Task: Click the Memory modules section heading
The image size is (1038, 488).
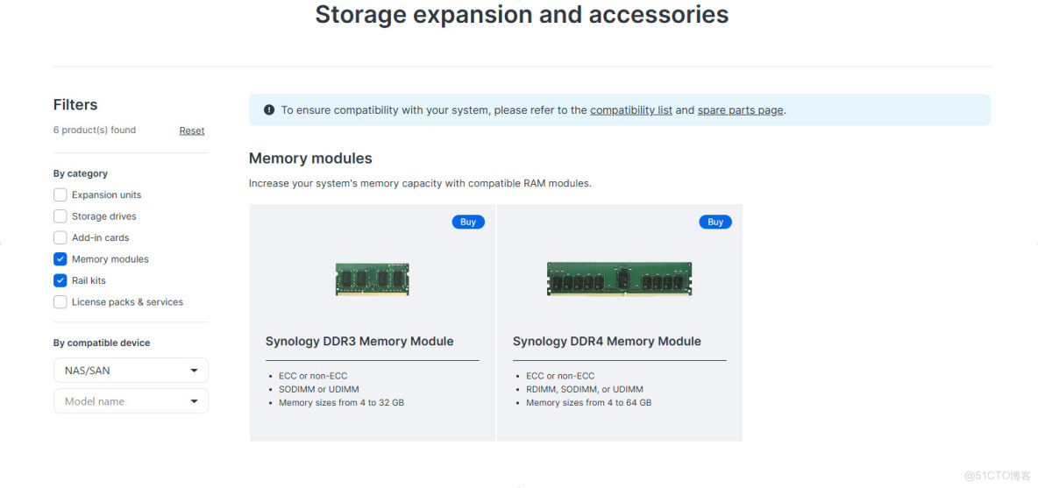Action: click(310, 159)
